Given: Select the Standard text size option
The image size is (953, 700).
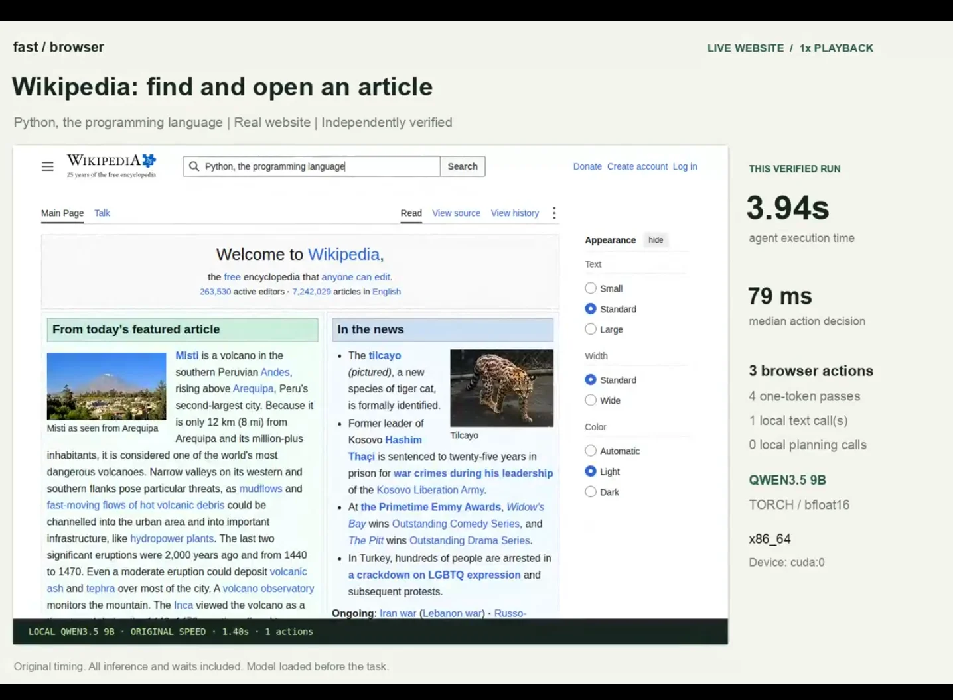Looking at the screenshot, I should (591, 309).
